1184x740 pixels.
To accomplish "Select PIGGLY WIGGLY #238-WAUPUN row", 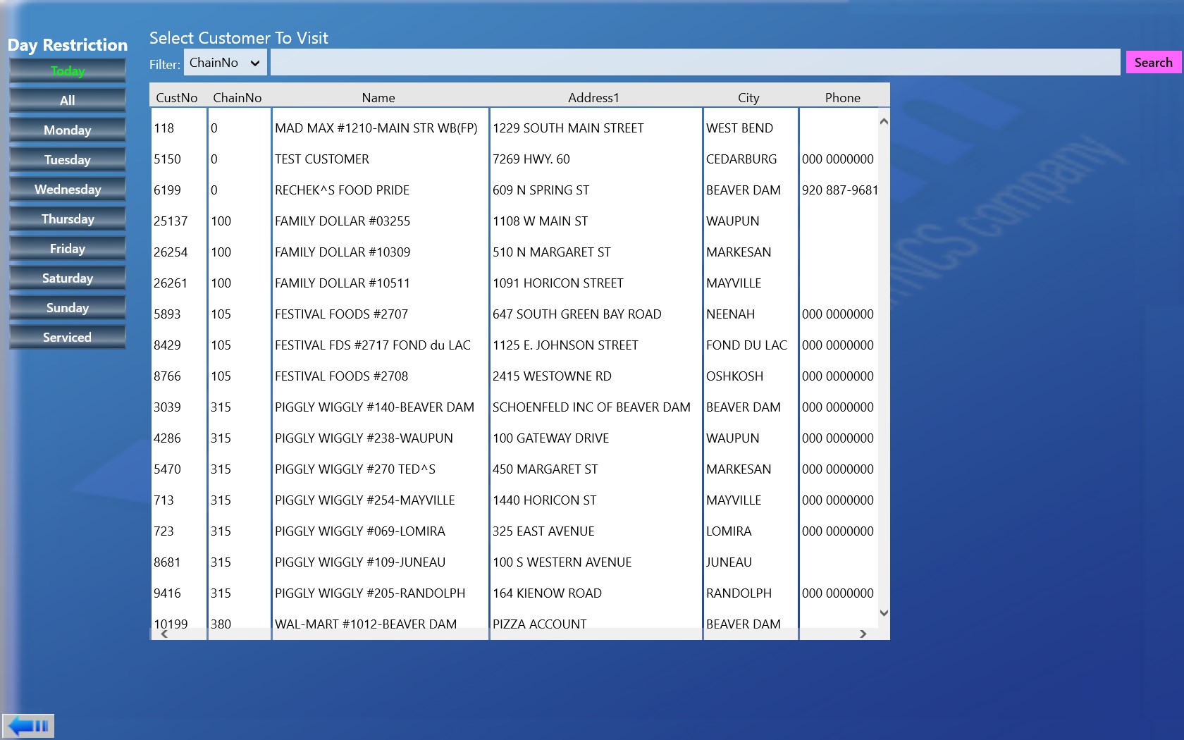I will point(364,438).
